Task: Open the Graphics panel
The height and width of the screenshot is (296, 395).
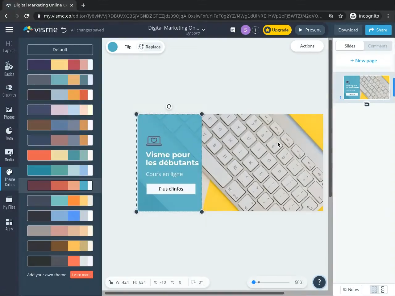Action: 9,91
